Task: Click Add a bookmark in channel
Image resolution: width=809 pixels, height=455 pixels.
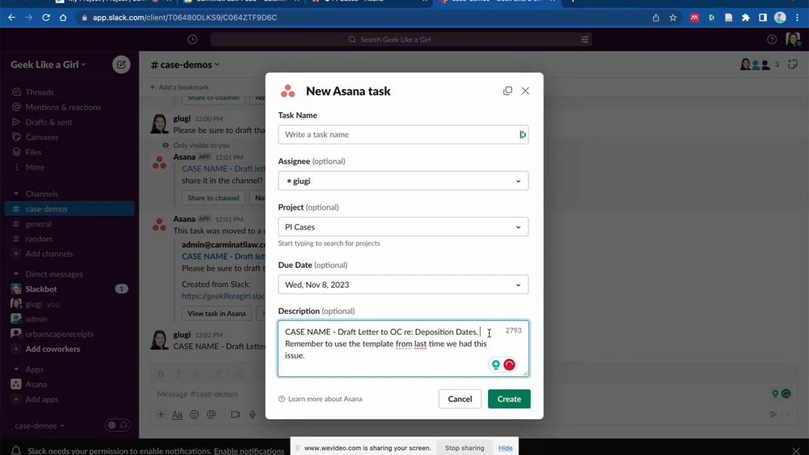Action: pyautogui.click(x=179, y=87)
